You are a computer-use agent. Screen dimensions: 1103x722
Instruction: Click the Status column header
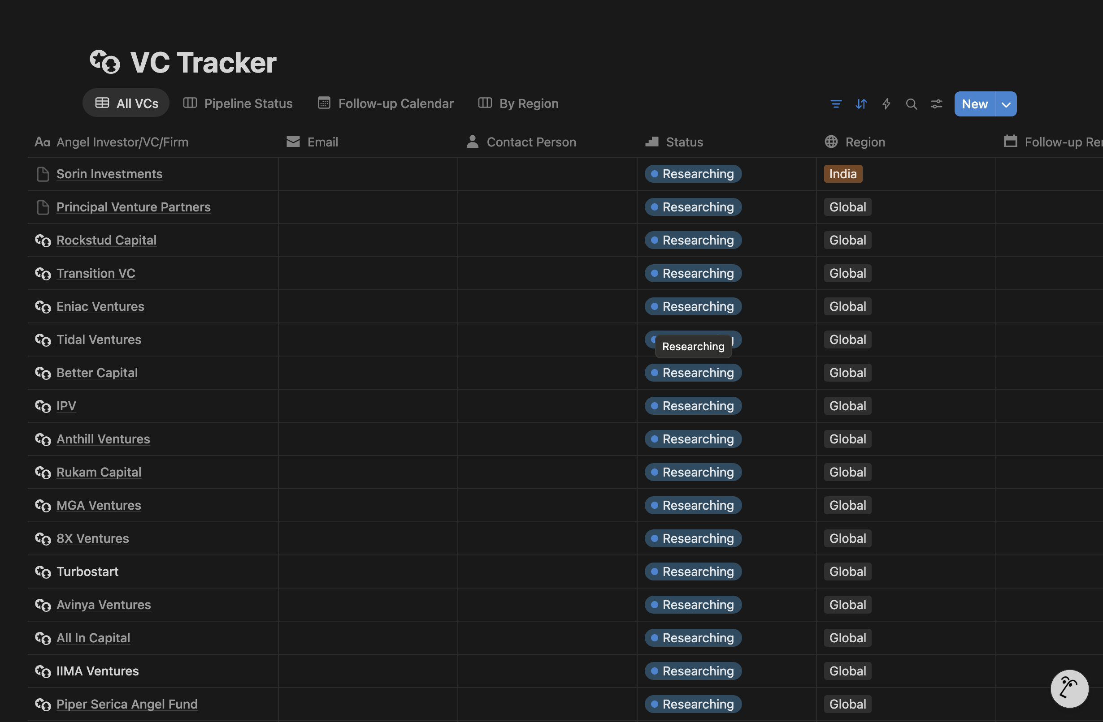[684, 142]
